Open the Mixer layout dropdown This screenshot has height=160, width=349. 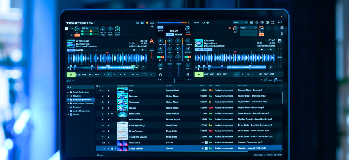[240, 22]
